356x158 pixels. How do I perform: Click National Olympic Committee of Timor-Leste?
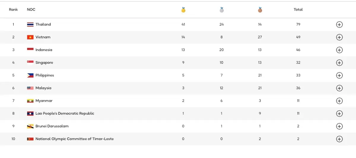pos(74,139)
